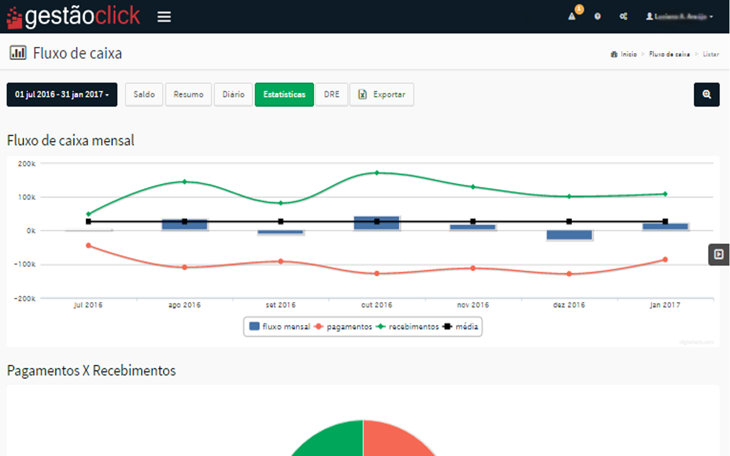Click the out 2016 recebimentos peak point

coord(377,172)
